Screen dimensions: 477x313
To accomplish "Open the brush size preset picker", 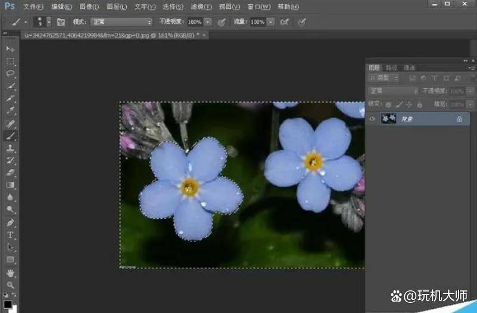I will [49, 22].
